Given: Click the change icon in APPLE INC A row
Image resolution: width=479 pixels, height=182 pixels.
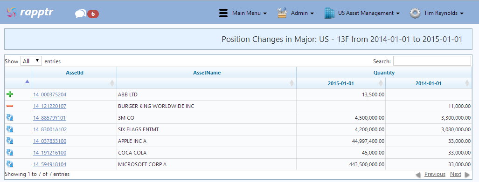Looking at the screenshot, I should point(10,141).
